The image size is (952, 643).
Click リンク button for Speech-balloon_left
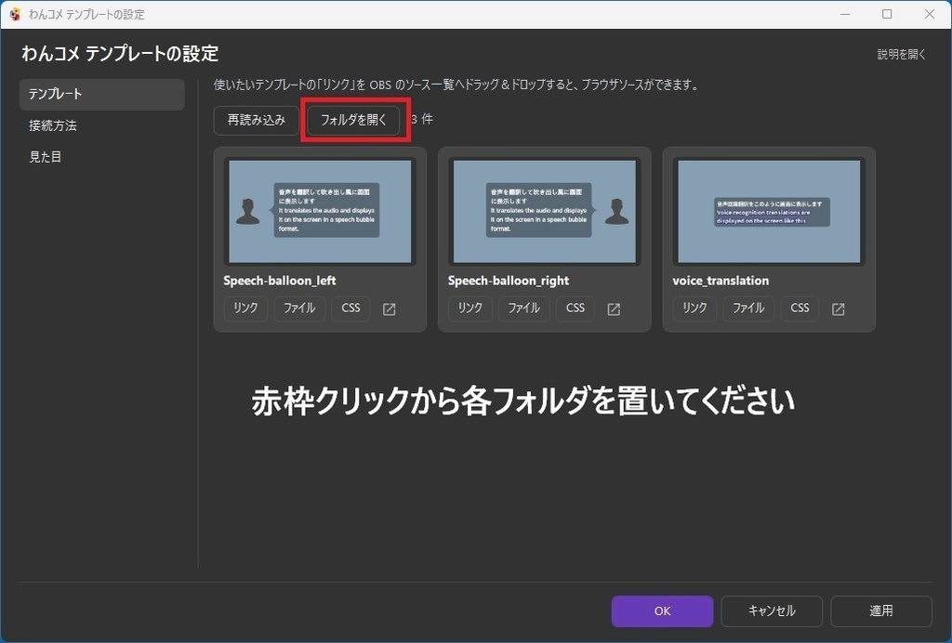pos(245,308)
